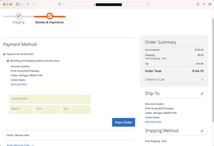Screen dimensions: 214x146
Task: Toggle Safari sidebar icon
Action: (18, 4)
